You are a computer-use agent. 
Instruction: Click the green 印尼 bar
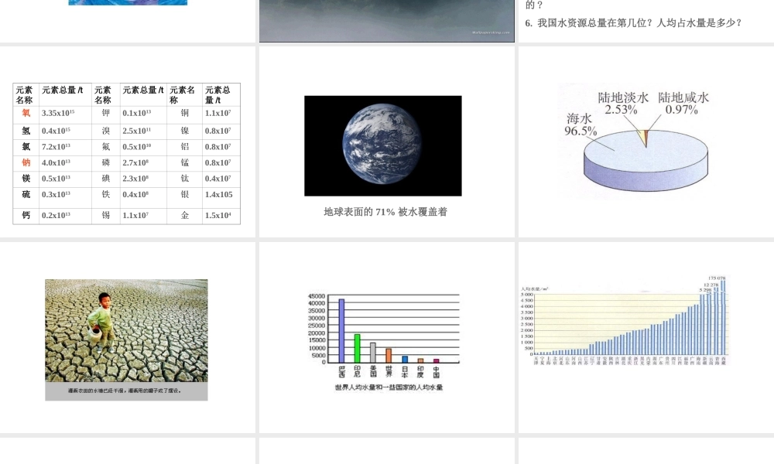click(x=358, y=348)
